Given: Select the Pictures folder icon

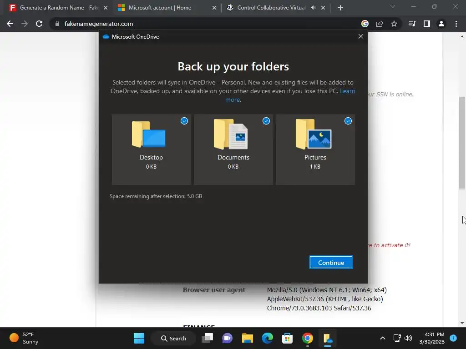Looking at the screenshot, I should 314,134.
